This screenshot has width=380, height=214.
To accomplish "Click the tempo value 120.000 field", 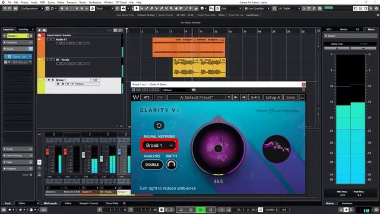I will [270, 210].
